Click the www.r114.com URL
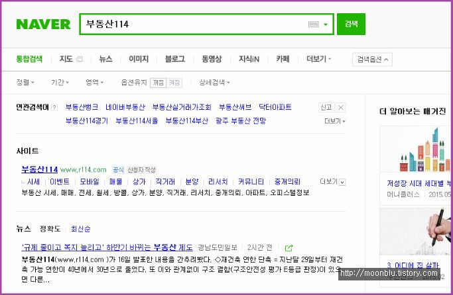 [83, 170]
